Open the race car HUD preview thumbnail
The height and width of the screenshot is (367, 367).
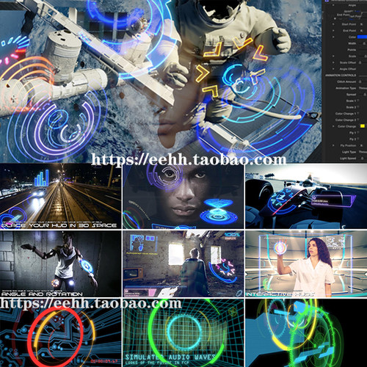[306, 196]
